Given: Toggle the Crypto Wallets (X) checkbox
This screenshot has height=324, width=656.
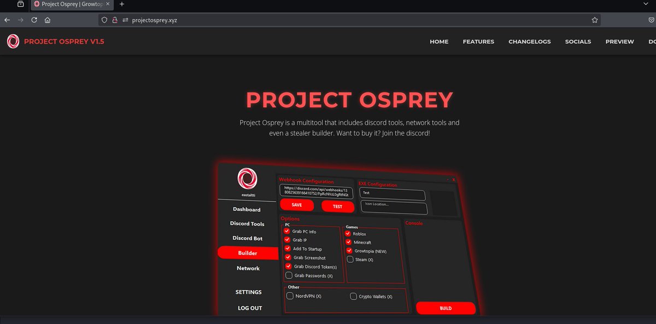Looking at the screenshot, I should [353, 297].
